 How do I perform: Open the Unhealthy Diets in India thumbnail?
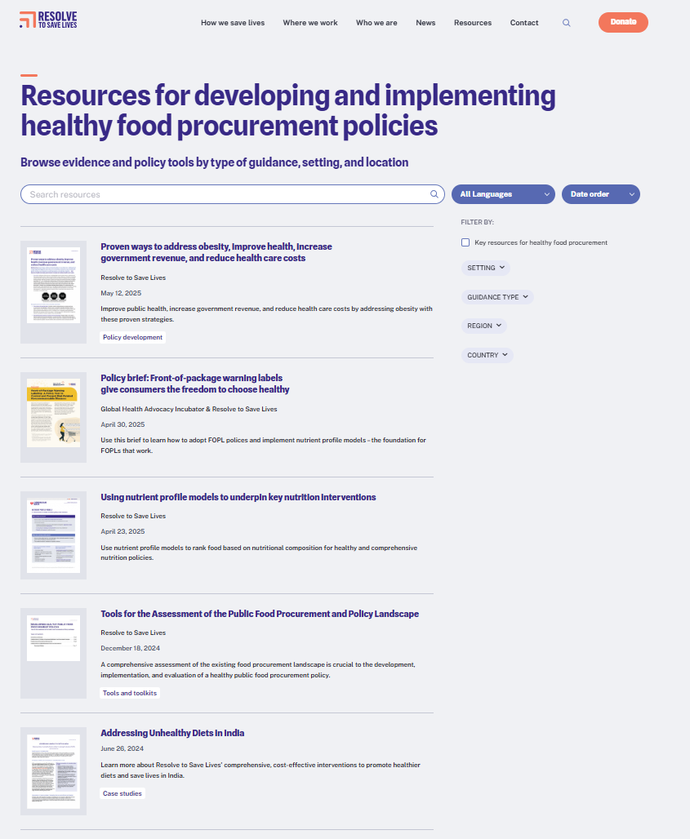tap(53, 770)
